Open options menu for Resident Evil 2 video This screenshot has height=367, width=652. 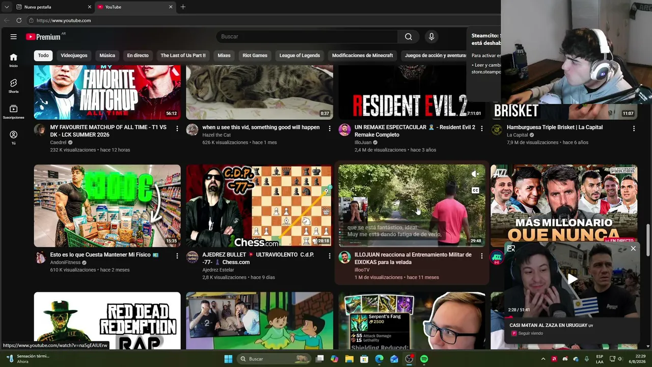pyautogui.click(x=482, y=128)
